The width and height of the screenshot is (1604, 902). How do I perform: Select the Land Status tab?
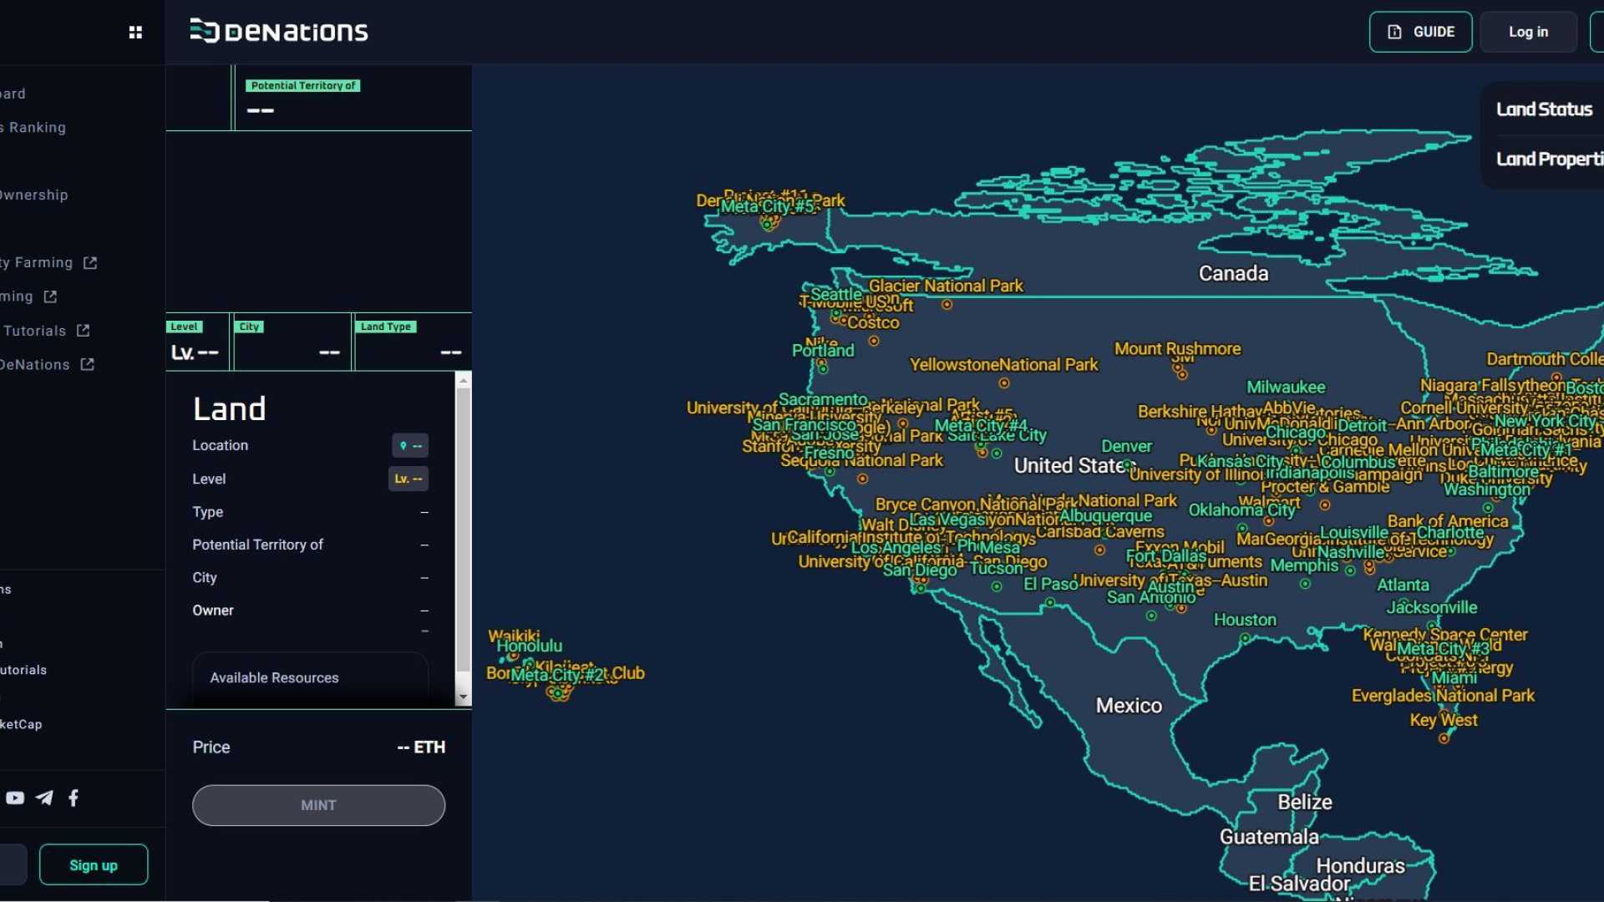pyautogui.click(x=1544, y=109)
